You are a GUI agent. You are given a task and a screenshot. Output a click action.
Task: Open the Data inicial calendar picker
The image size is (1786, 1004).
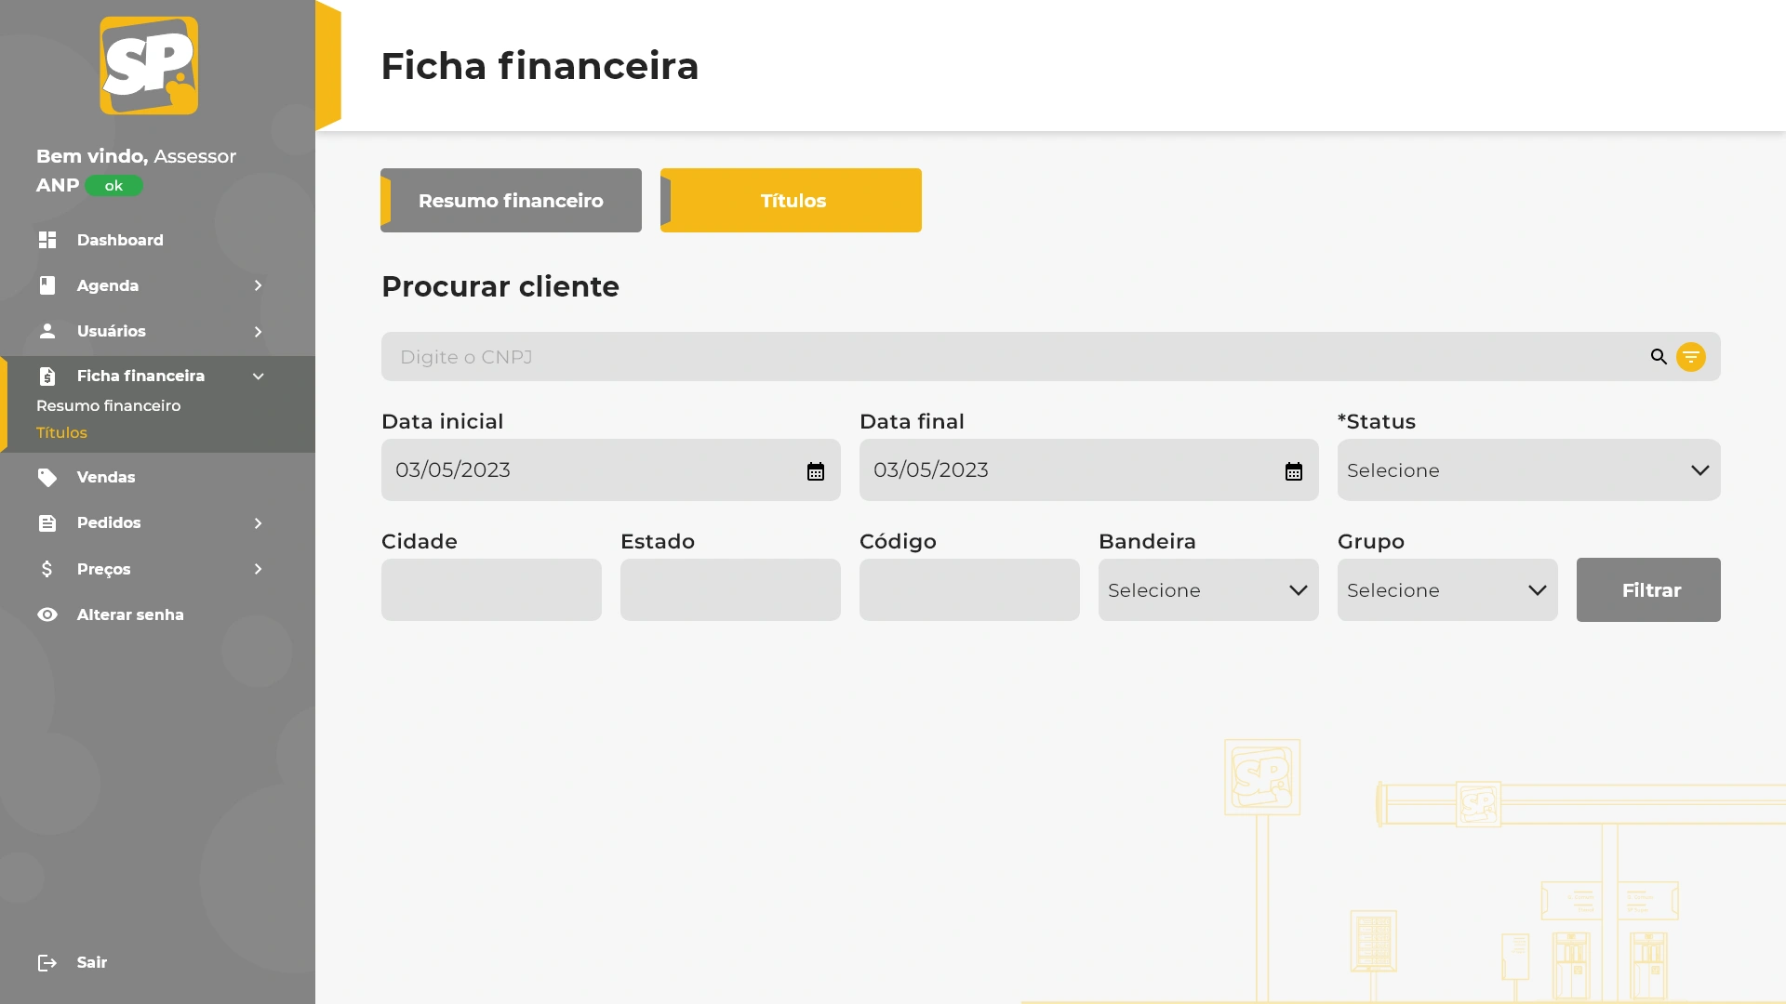click(816, 471)
